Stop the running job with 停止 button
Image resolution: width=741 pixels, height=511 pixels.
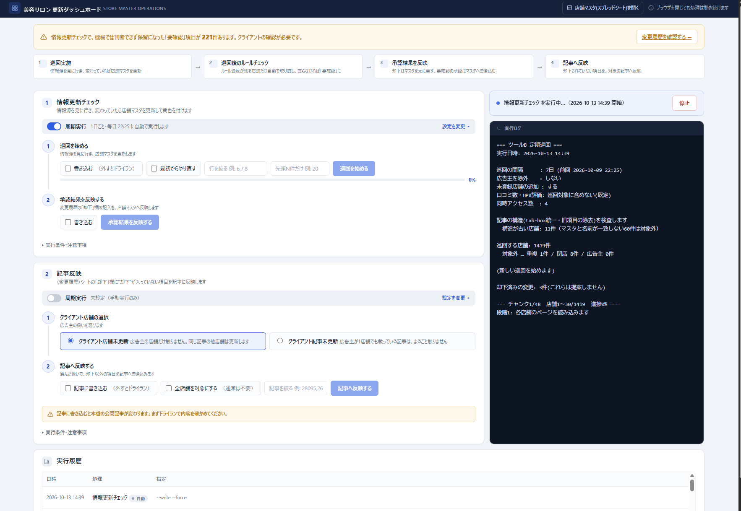684,103
